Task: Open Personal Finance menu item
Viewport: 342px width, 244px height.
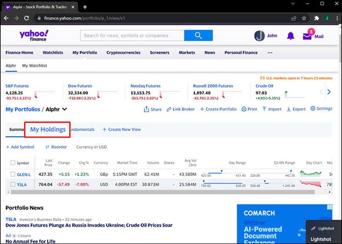Action: tap(241, 52)
